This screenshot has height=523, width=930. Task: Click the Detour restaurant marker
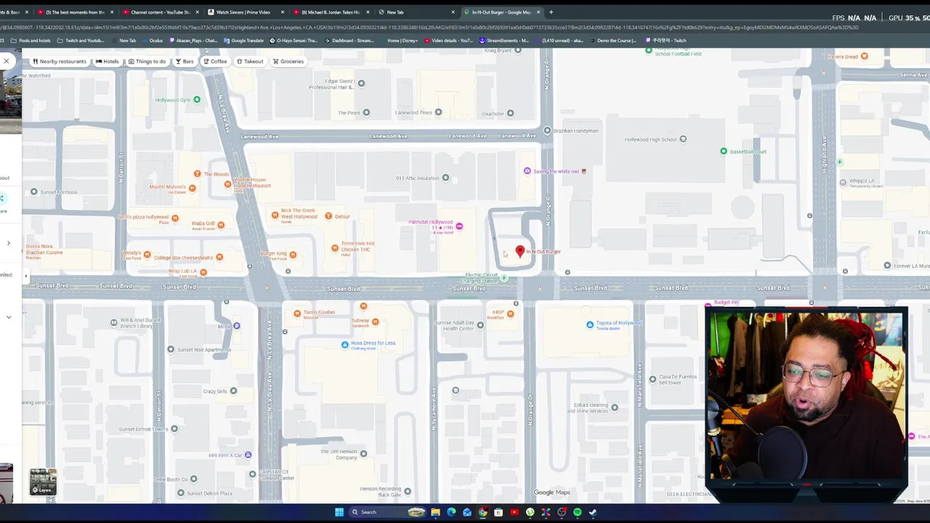point(328,216)
